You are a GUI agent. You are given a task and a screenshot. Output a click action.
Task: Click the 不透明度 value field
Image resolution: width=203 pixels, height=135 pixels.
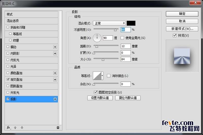click(126, 30)
